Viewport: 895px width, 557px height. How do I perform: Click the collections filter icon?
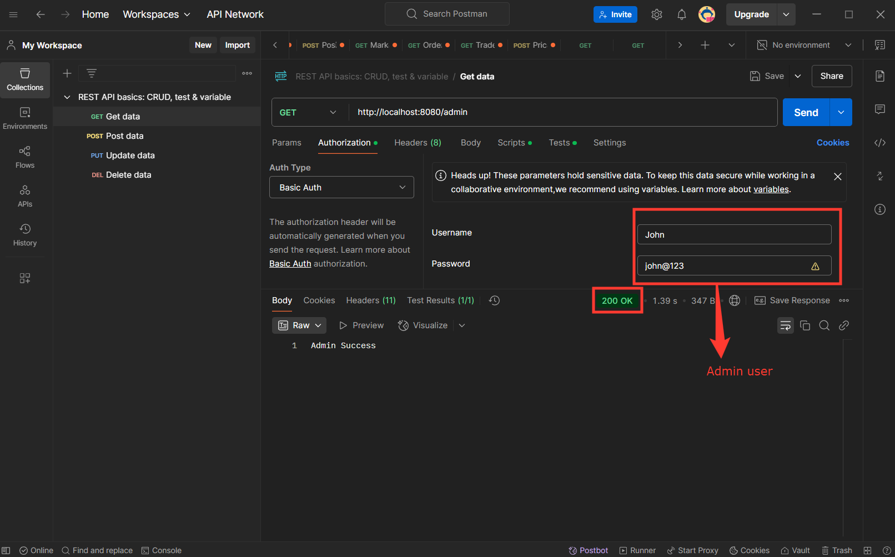[x=92, y=73]
